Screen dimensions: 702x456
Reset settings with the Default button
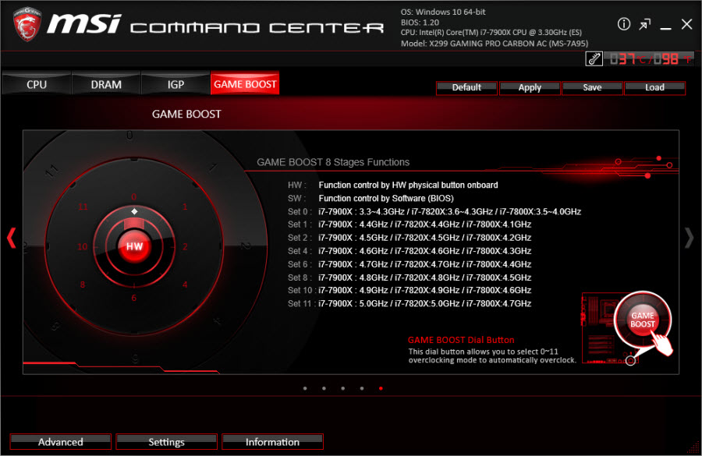(x=466, y=87)
